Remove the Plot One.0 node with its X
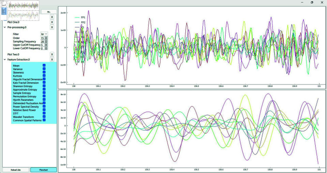Screen dimensions: 327x173 tap(52, 22)
